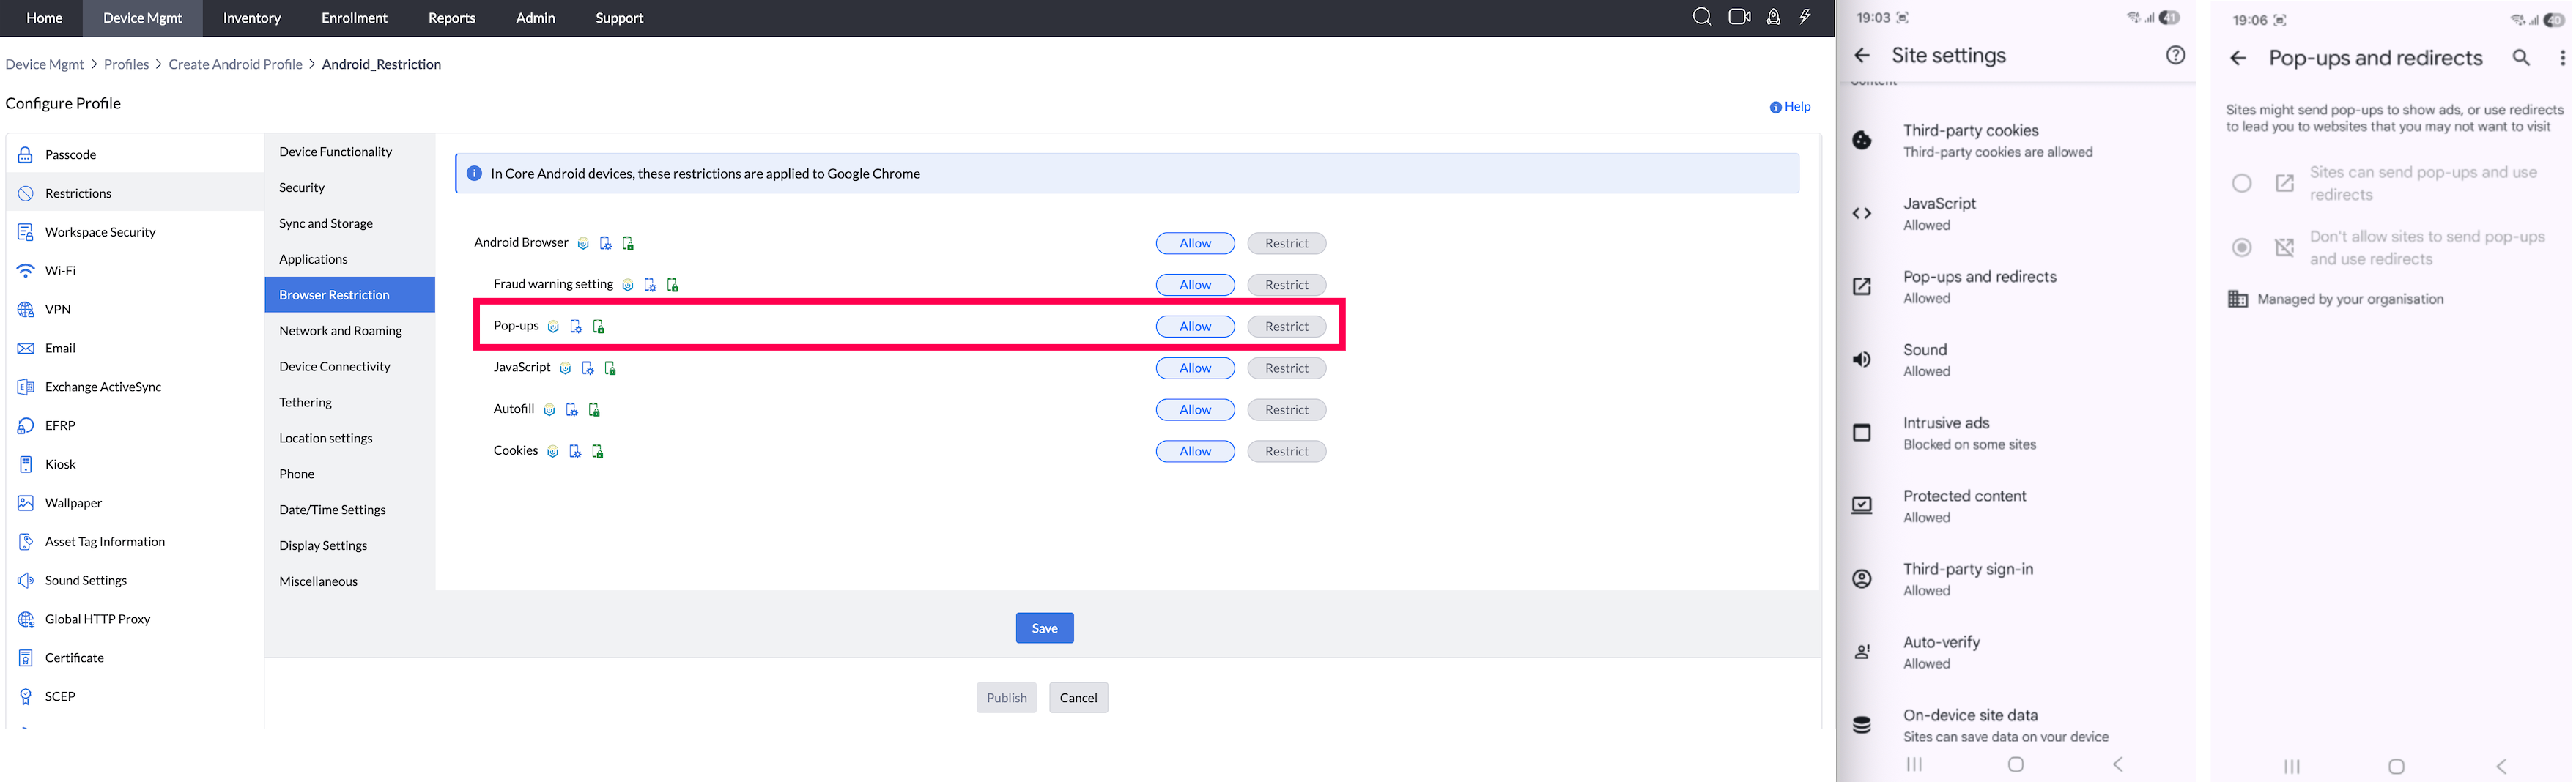Tap 'Managed by your organisation' notice
Viewport: 2576px width, 782px height.
click(x=2336, y=300)
